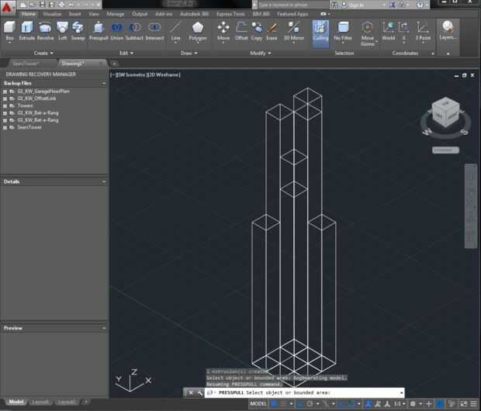
Task: Click in the PRESSPULL command line input
Action: (x=306, y=392)
